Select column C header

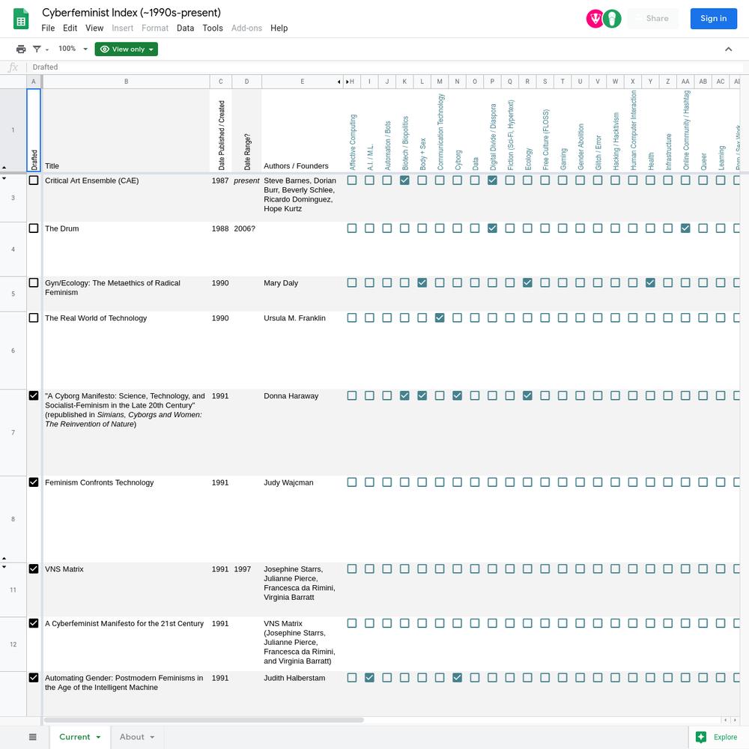221,82
